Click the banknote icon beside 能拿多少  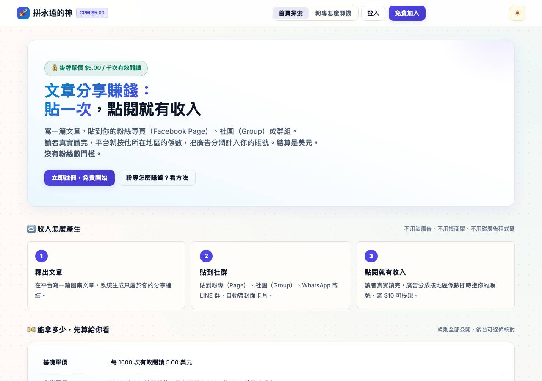[31, 330]
